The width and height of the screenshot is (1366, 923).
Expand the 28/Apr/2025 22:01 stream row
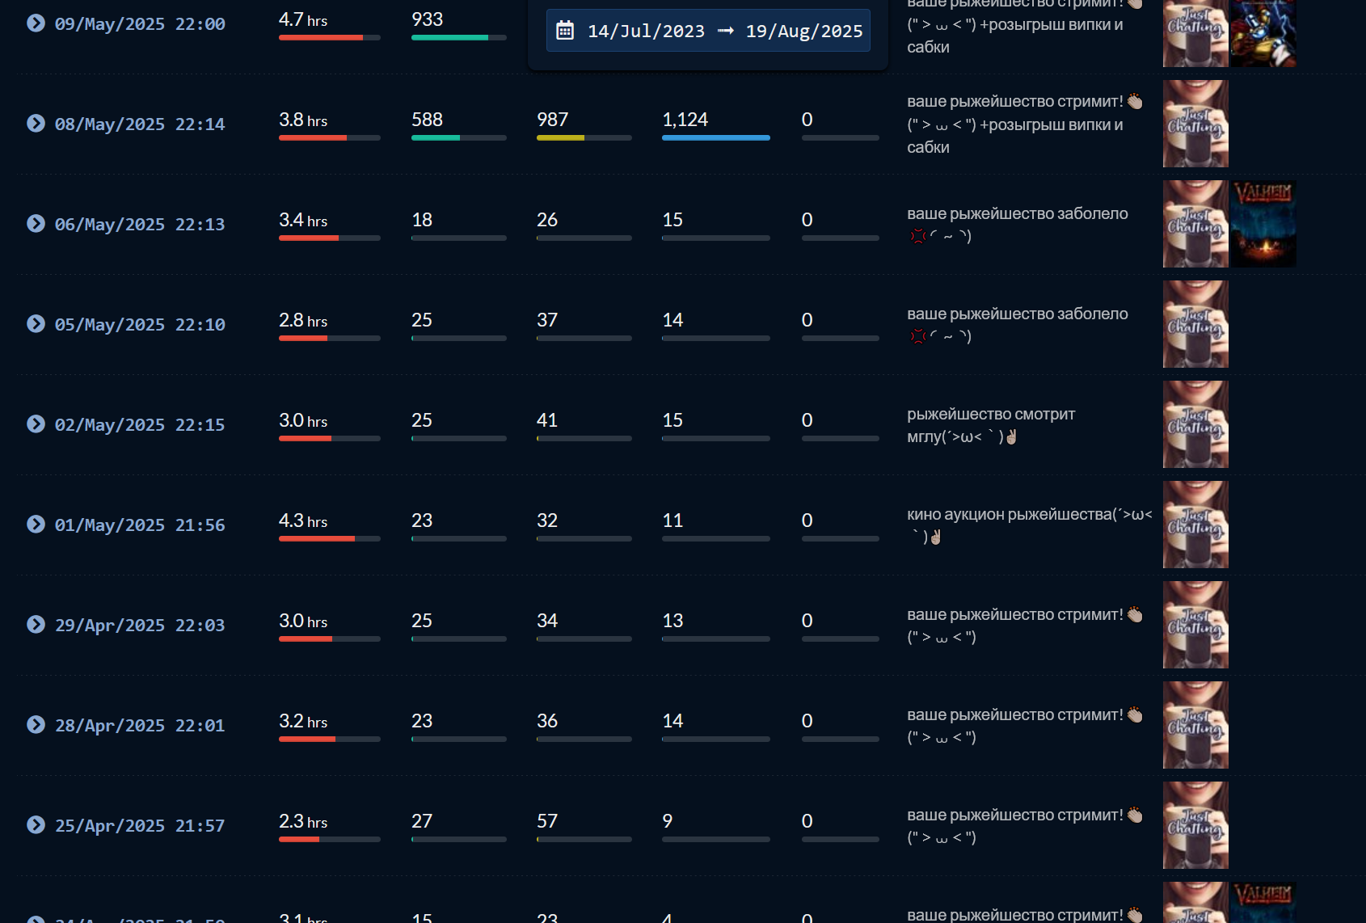(36, 724)
